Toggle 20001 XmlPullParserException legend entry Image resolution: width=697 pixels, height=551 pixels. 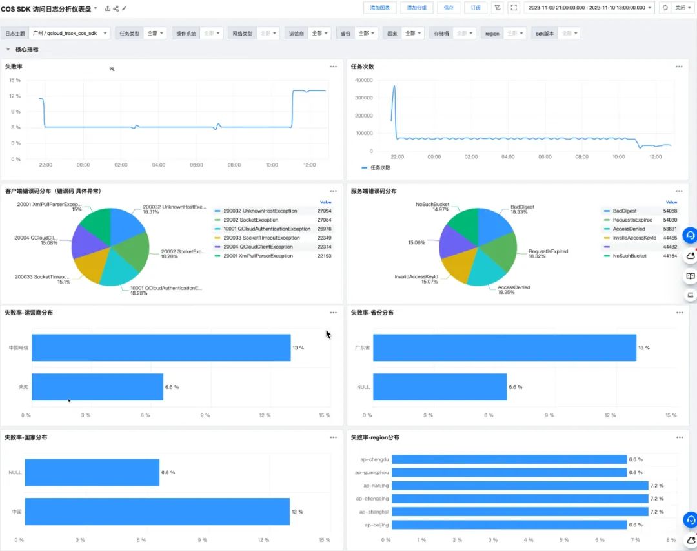point(254,256)
